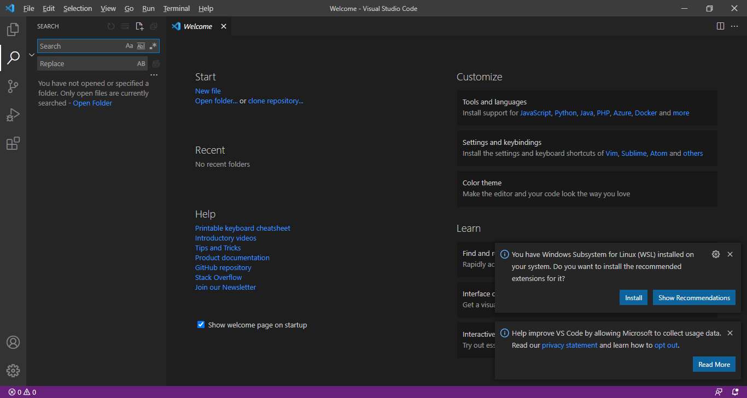Open the Run menu
Viewport: 747px width, 398px height.
pos(148,8)
